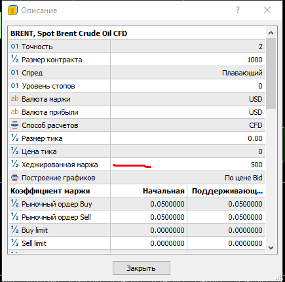
Task: Select the Размер контракта label
Action: point(52,60)
